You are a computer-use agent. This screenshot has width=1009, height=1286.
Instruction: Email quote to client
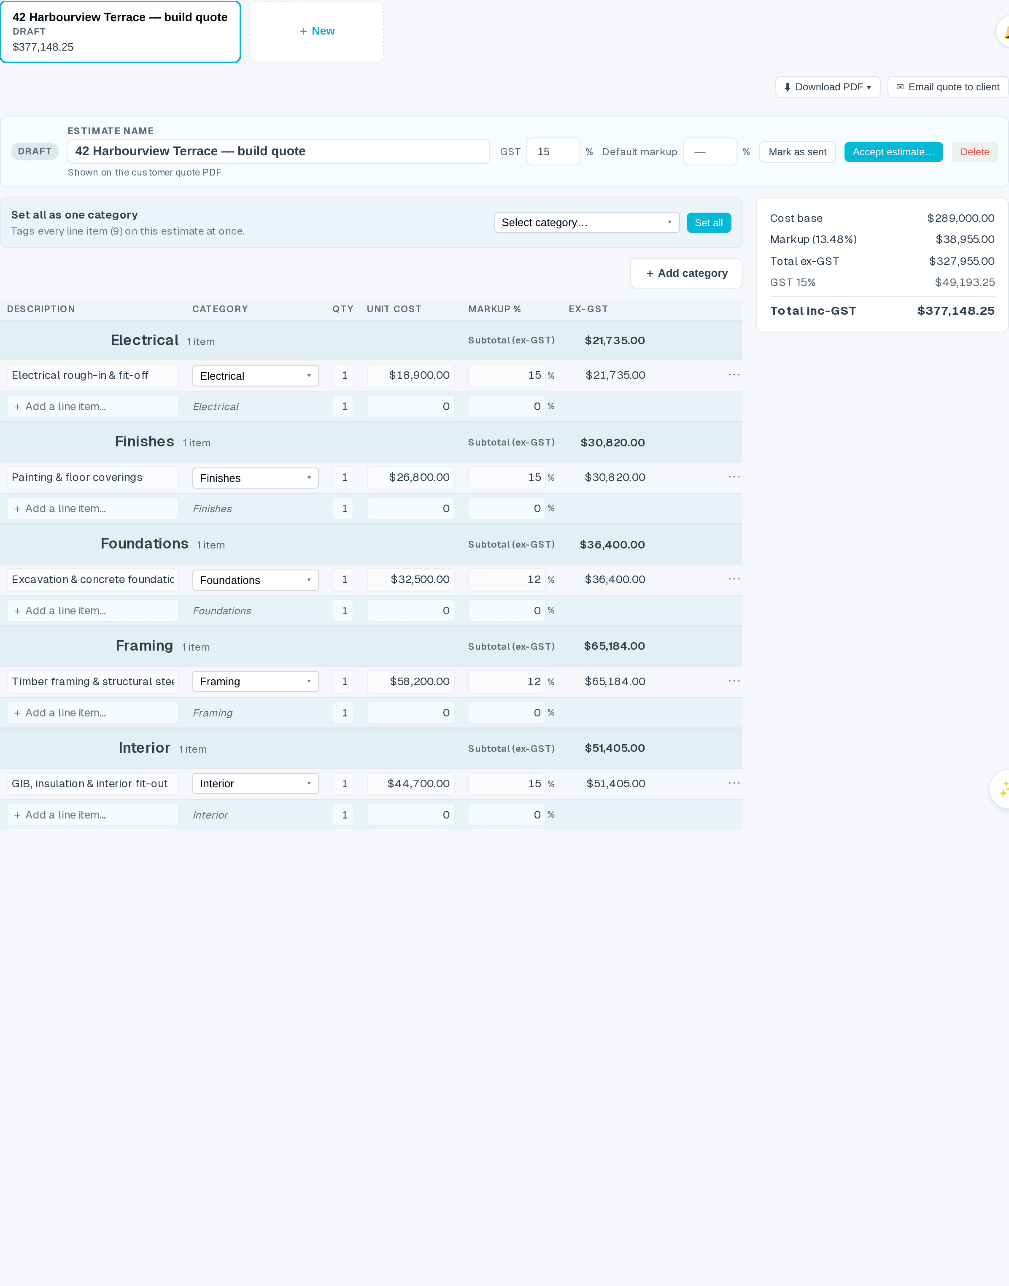(947, 87)
